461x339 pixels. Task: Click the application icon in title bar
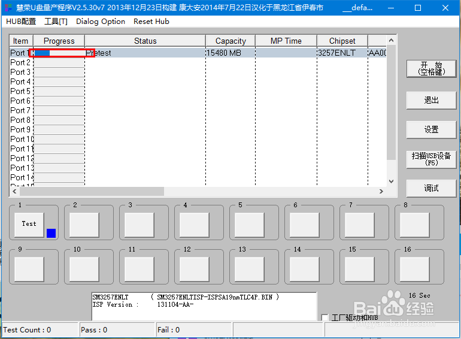tap(8, 8)
